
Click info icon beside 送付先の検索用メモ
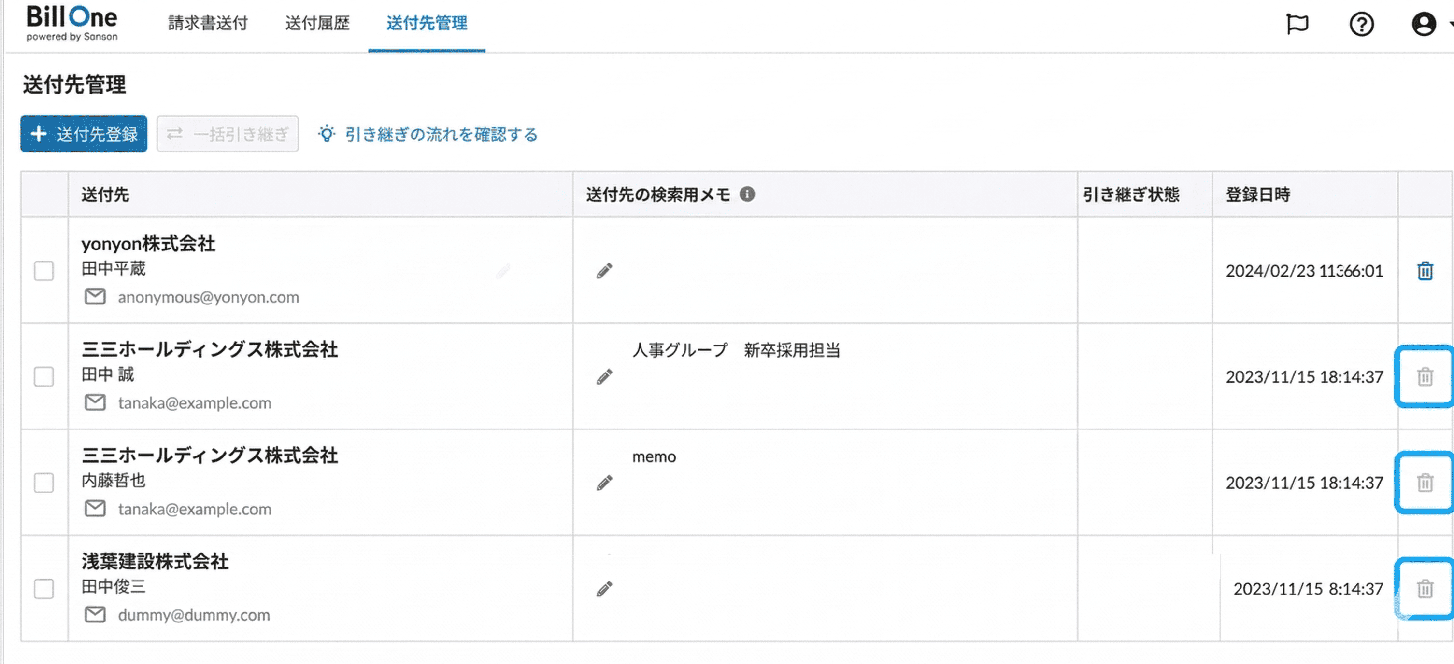point(747,194)
